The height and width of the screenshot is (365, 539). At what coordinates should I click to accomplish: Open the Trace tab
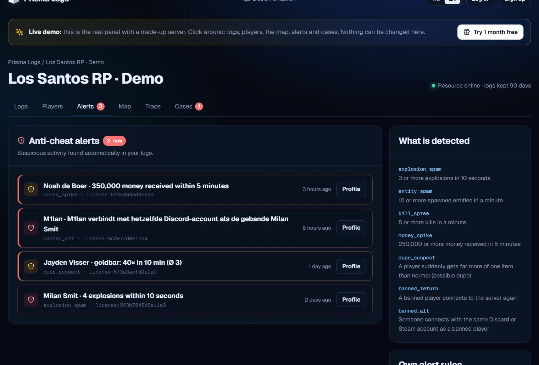point(153,106)
